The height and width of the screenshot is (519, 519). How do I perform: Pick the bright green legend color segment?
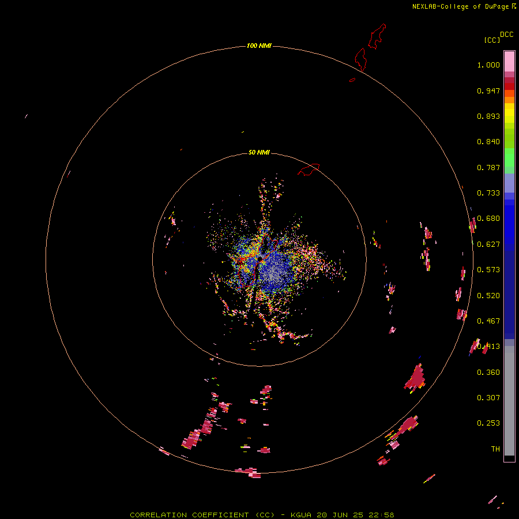[x=509, y=157]
